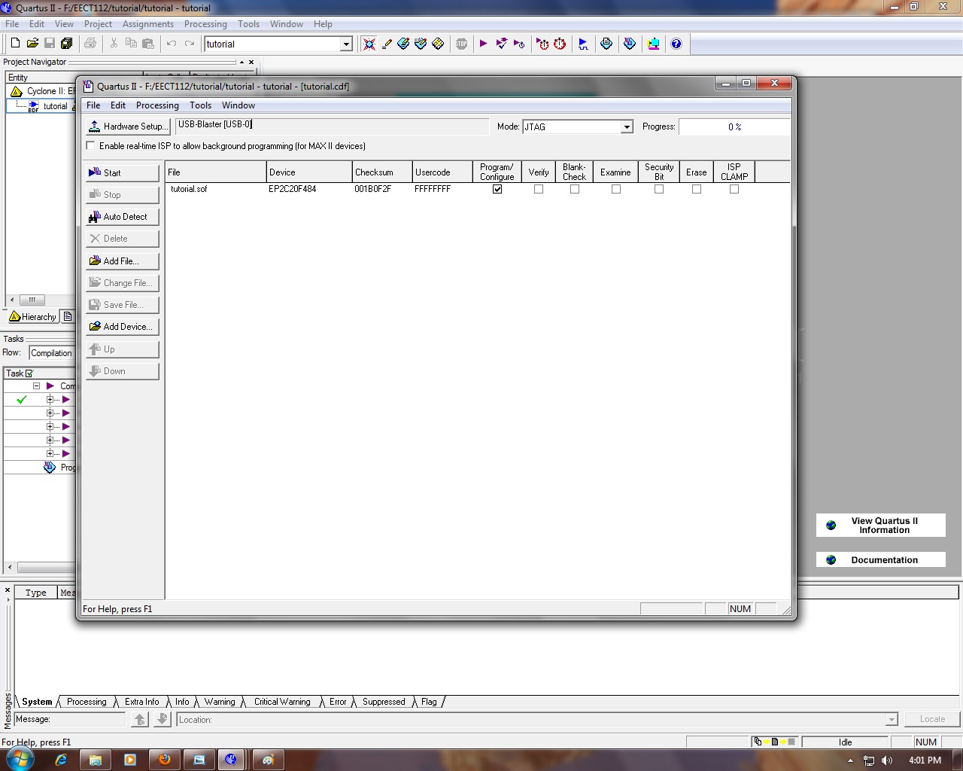The height and width of the screenshot is (771, 963).
Task: Open the Compiler Tool stop-sign icon
Action: pyautogui.click(x=461, y=44)
